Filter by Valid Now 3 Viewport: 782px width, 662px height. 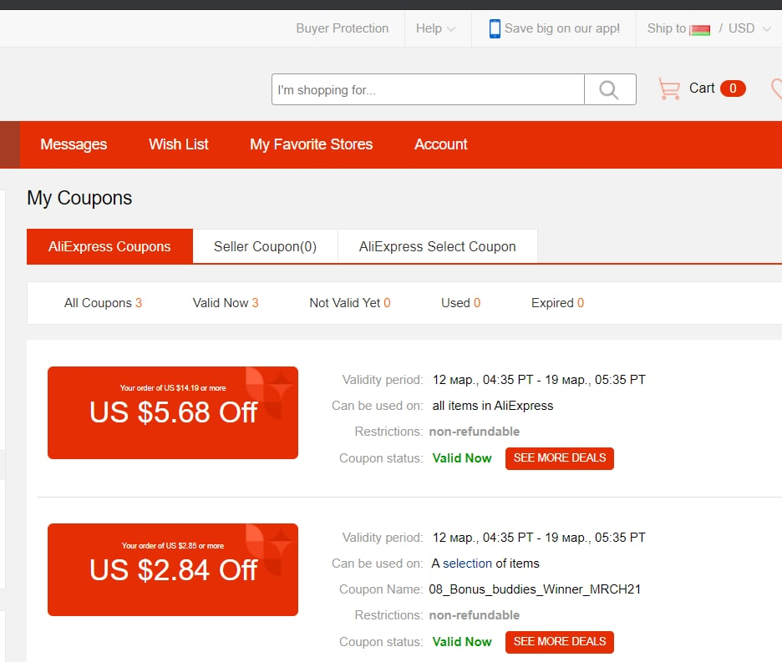pos(226,303)
